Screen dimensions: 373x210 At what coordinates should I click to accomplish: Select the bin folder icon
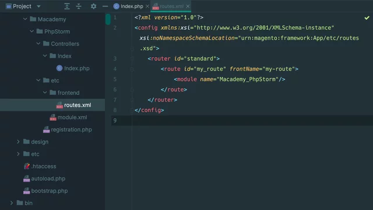(x=20, y=203)
